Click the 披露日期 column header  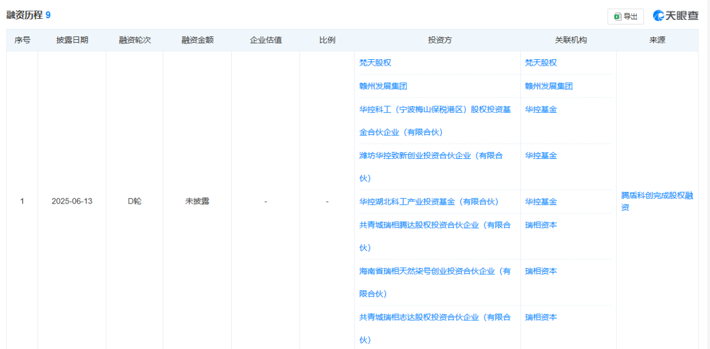(x=72, y=40)
